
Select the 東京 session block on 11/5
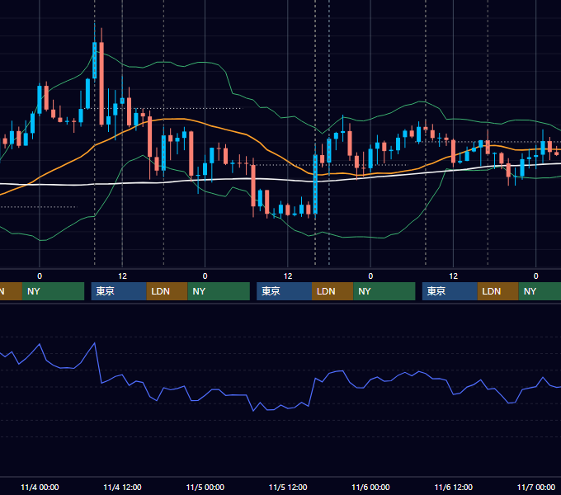(x=285, y=291)
